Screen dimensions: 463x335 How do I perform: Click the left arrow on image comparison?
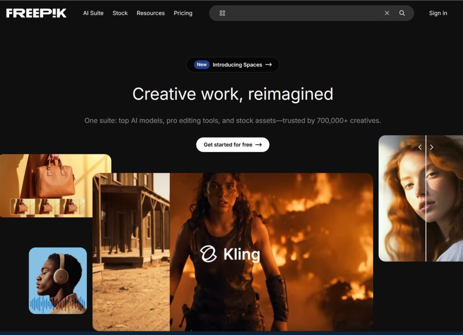pos(420,147)
